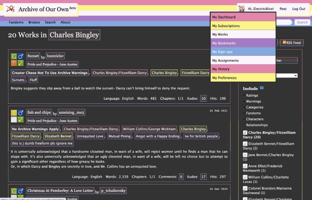Click the Unrequited Love tag
The width and height of the screenshot is (312, 200).
point(90,136)
